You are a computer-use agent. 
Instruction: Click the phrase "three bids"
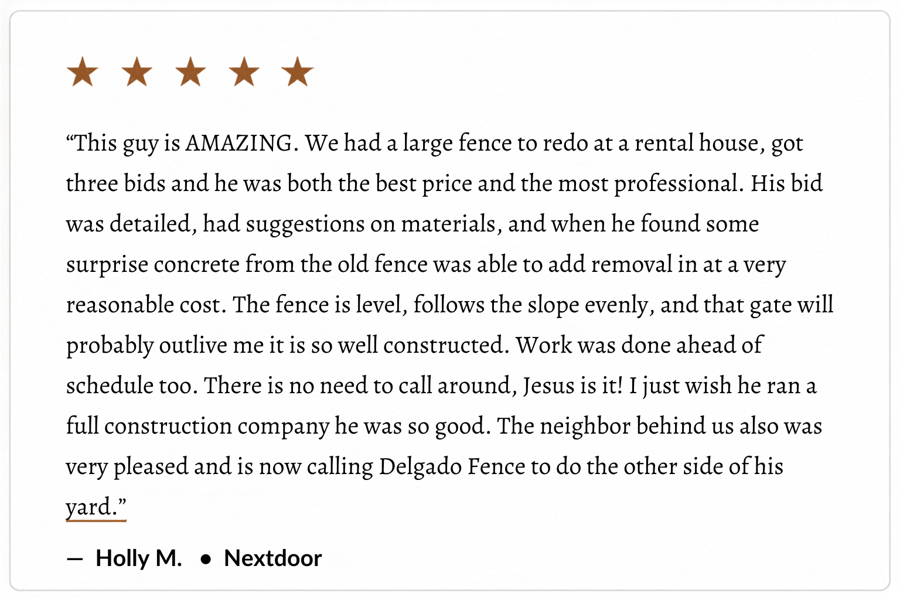click(x=115, y=183)
